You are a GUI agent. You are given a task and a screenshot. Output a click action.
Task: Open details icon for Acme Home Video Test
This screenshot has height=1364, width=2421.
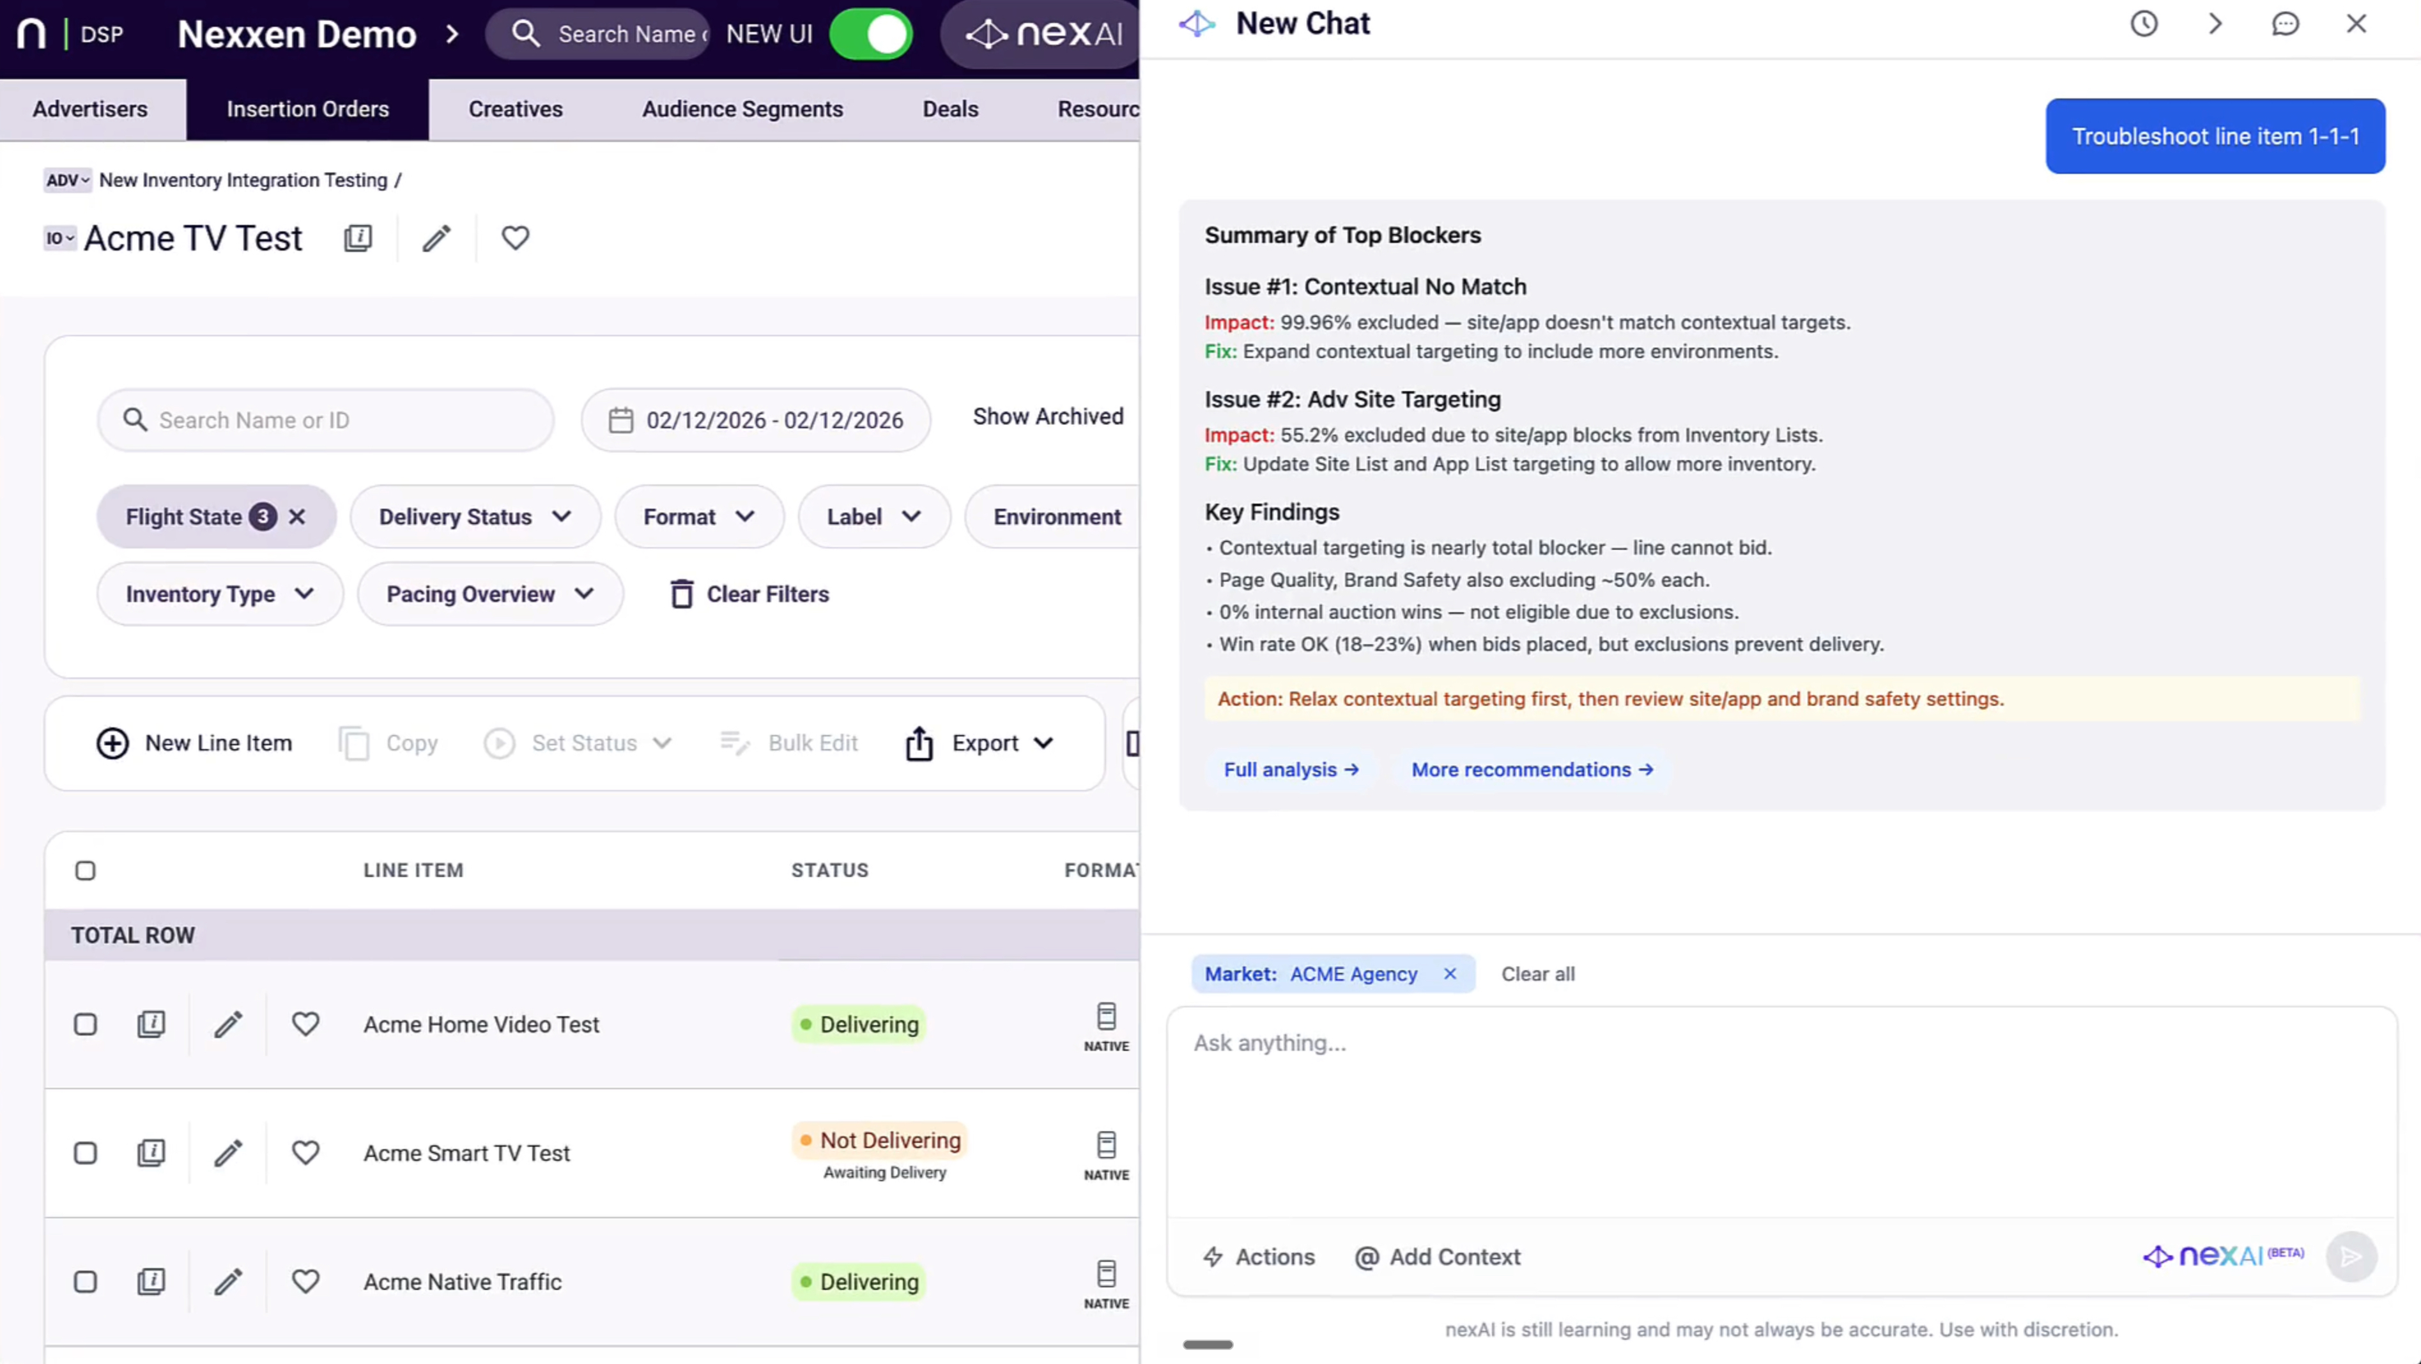coord(151,1024)
